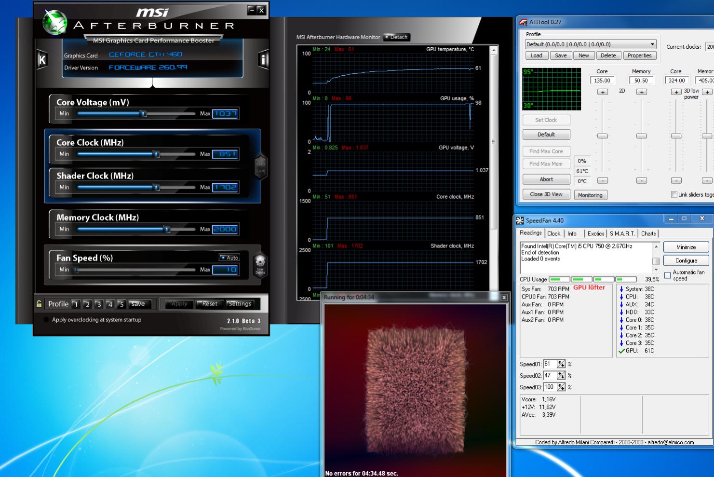Viewport: 714px width, 477px height.
Task: Click the minus button under the 2D Memory slider
Action: point(641,180)
